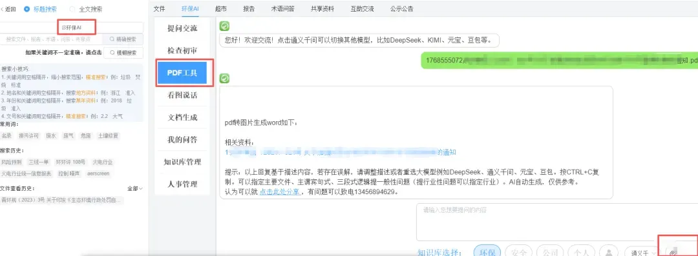Choose the common word tag 废气
Screen dimensions: 698x256
[69, 135]
